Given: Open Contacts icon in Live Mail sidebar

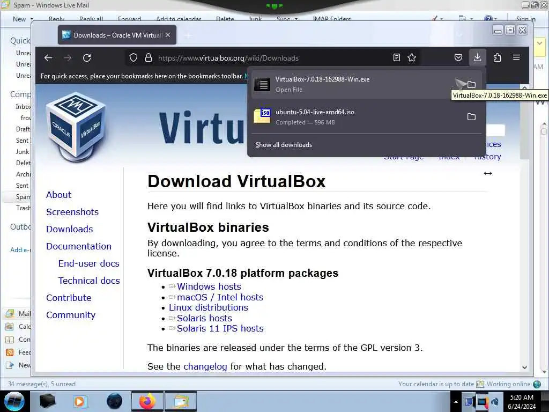Looking at the screenshot, I should click(10, 340).
